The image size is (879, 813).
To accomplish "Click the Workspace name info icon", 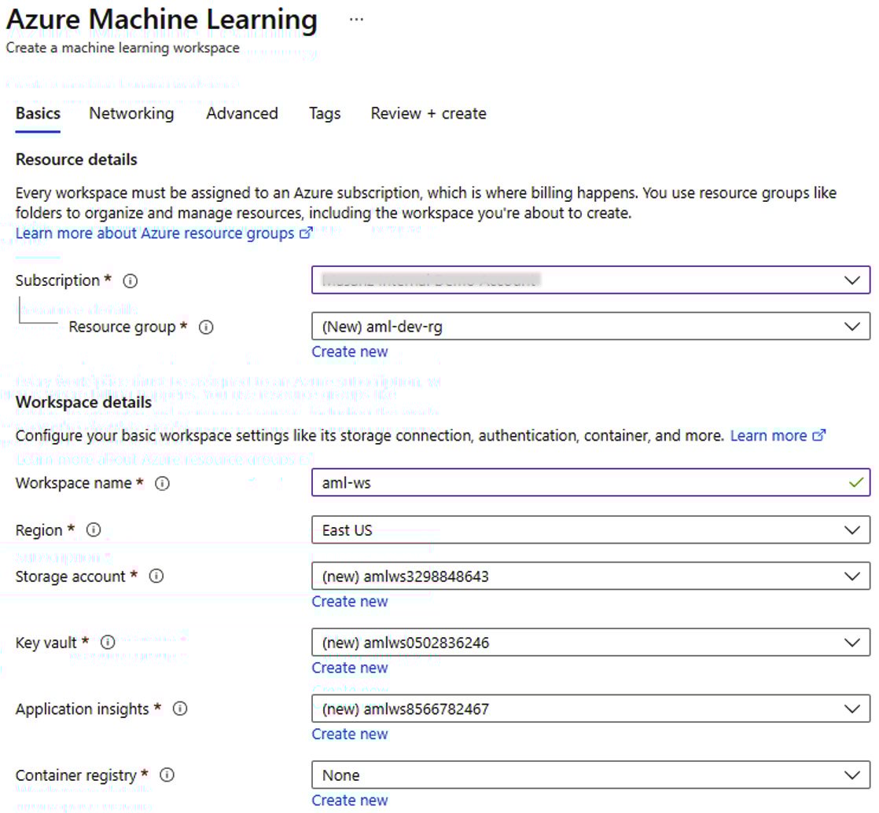I will (x=162, y=483).
